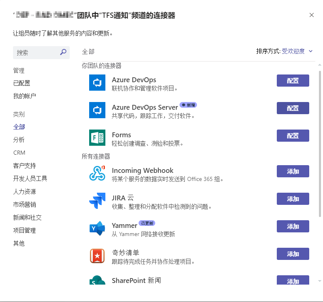Click the SharePoint 新闻 title

click(x=136, y=281)
